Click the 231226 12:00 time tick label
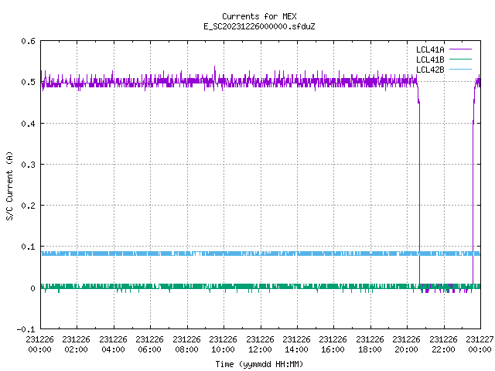495x371 pixels. (260, 345)
